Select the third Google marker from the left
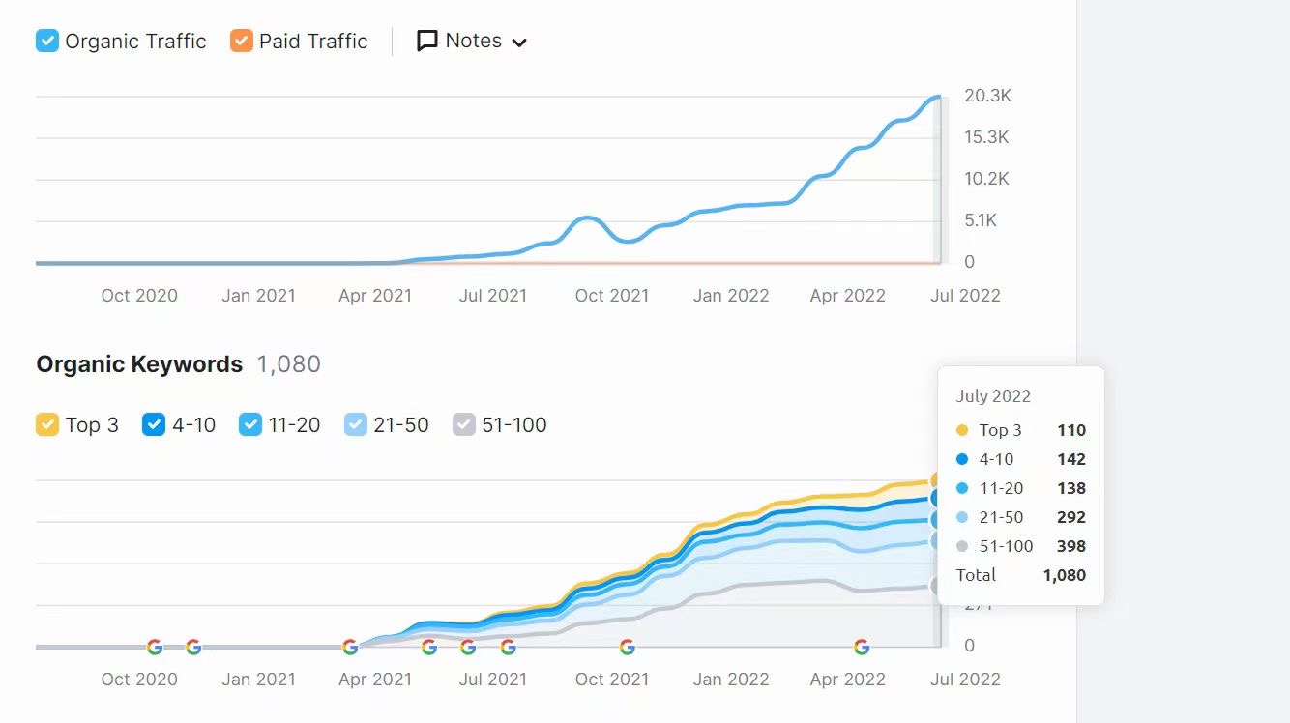Image resolution: width=1290 pixels, height=723 pixels. tap(350, 647)
